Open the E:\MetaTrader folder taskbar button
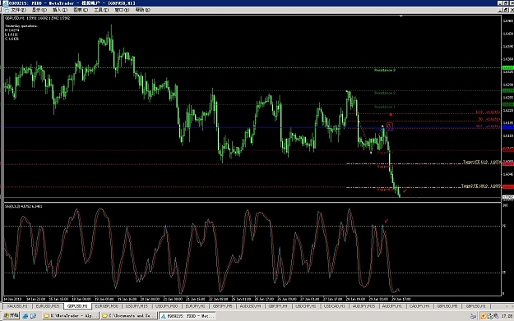Image resolution: width=514 pixels, height=321 pixels. (x=70, y=316)
